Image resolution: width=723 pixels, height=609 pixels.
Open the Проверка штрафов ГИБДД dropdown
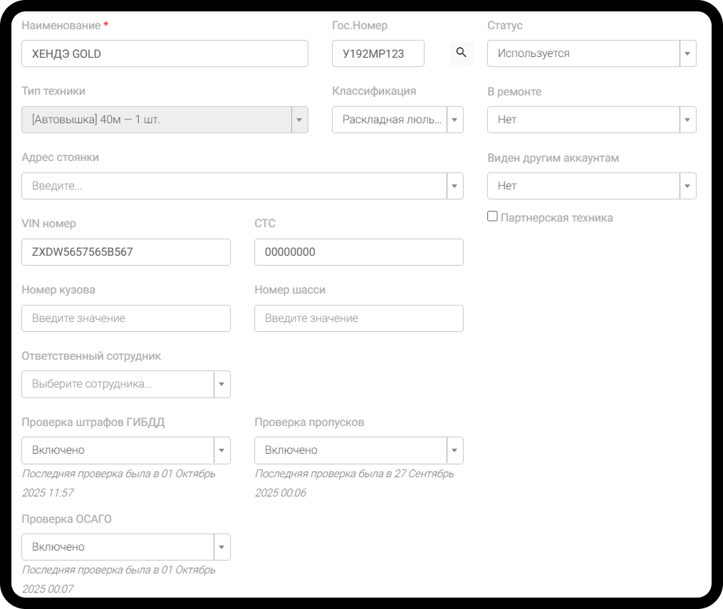126,450
